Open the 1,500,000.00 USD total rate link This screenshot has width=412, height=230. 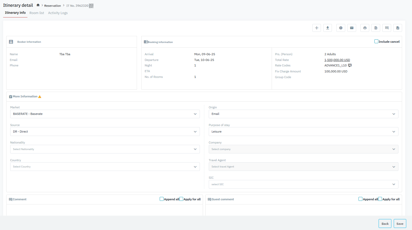337,60
